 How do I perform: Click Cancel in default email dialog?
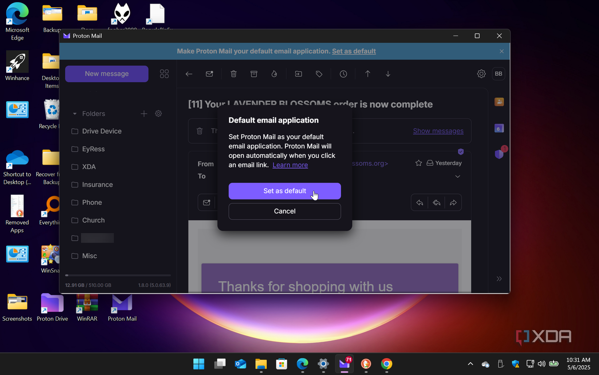(x=284, y=211)
